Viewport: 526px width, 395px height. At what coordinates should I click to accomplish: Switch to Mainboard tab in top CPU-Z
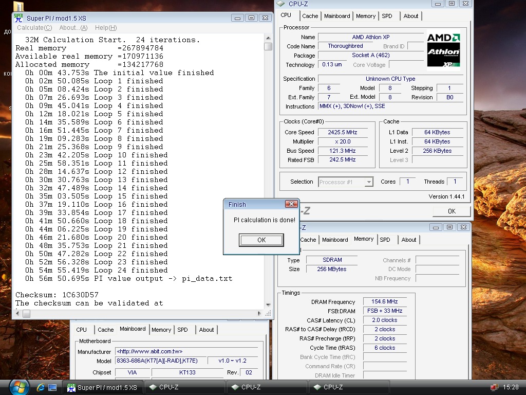tap(337, 16)
